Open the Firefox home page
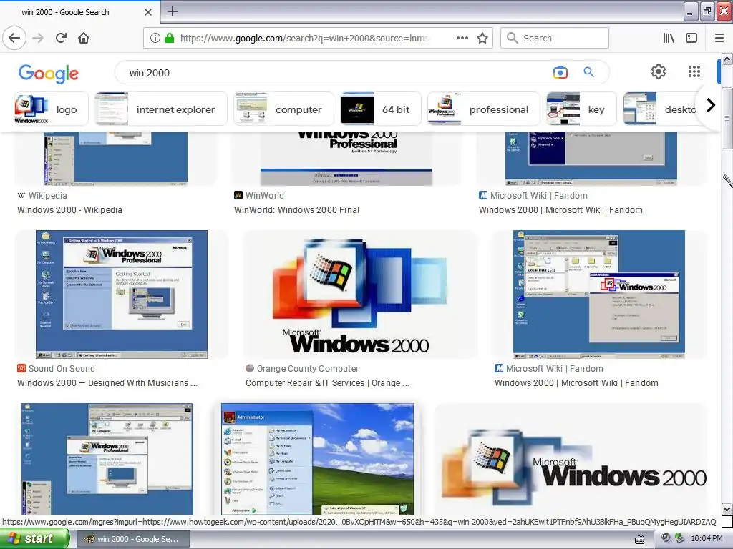Image resolution: width=733 pixels, height=549 pixels. 84,38
